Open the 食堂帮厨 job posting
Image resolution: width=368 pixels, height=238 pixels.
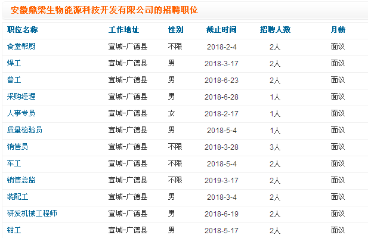(x=21, y=47)
